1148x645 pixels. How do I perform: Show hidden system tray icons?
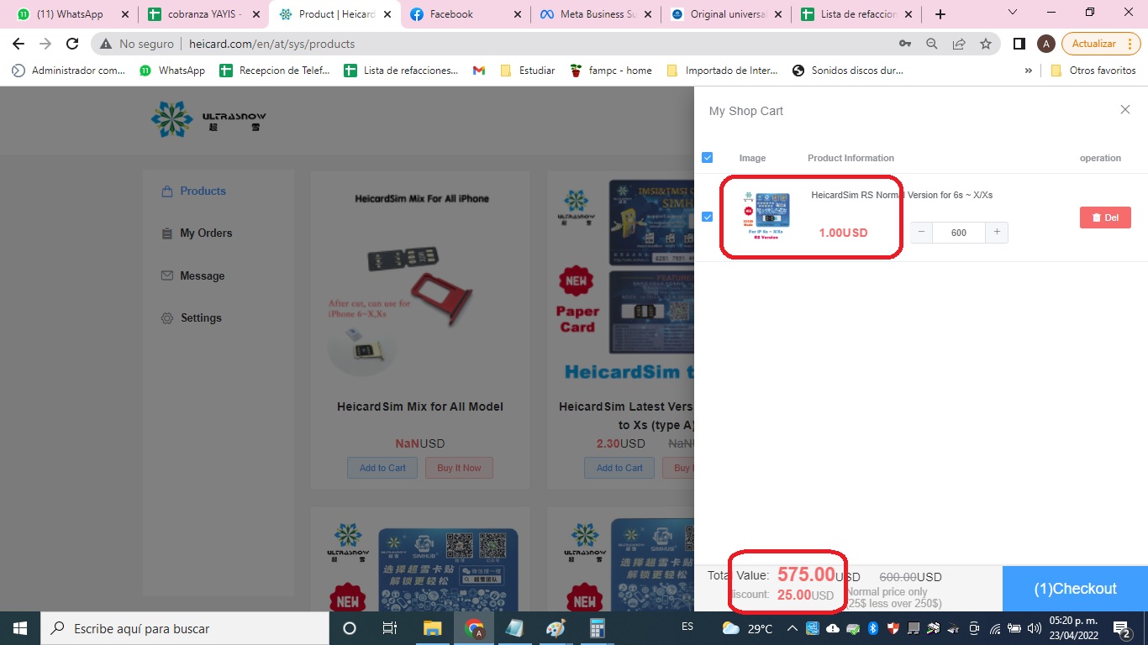tap(792, 628)
